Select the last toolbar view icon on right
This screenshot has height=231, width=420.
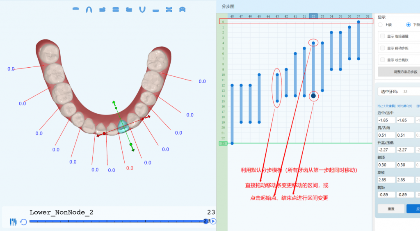[183, 9]
